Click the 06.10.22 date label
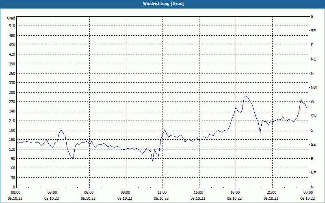The width and height of the screenshot is (325, 203). [x=308, y=198]
